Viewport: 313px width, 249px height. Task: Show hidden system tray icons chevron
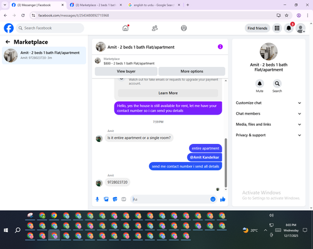click(265, 230)
